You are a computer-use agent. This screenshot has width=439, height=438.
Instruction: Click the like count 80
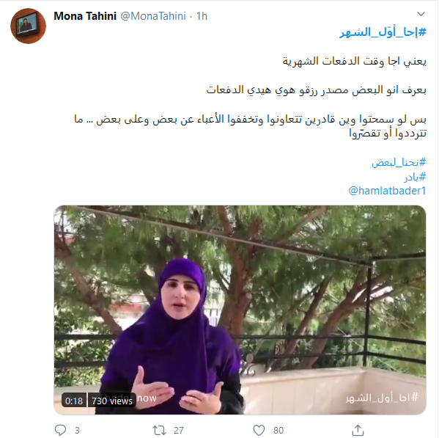278,431
